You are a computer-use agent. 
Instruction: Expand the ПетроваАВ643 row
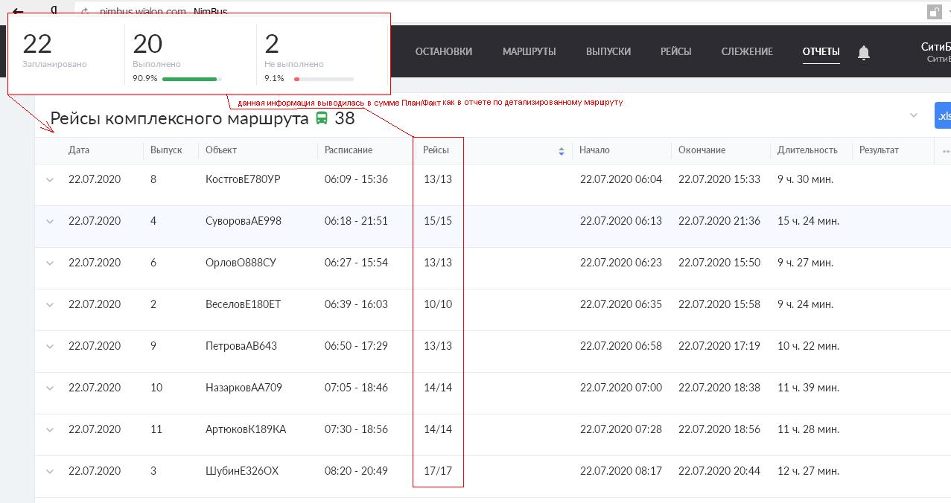tap(50, 346)
